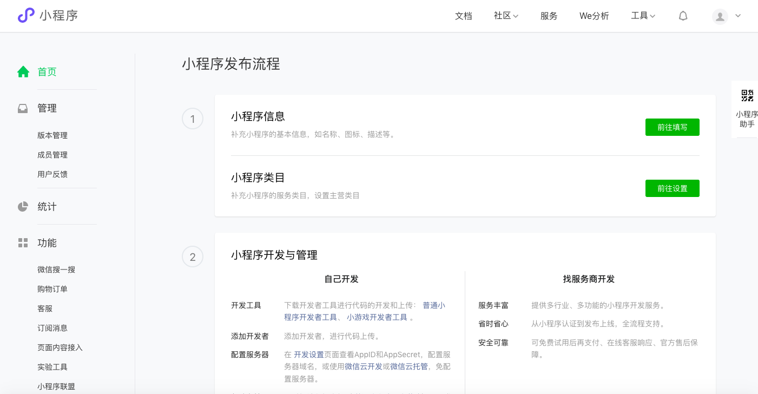Click the 功能 grid icon
This screenshot has width=758, height=394.
23,243
